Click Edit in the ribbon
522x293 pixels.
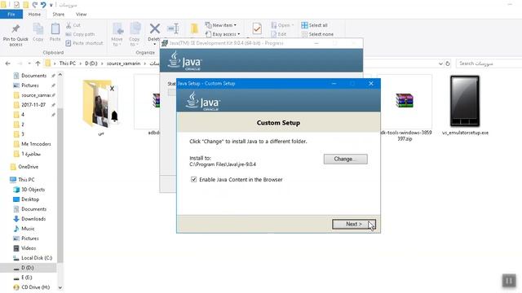point(279,34)
